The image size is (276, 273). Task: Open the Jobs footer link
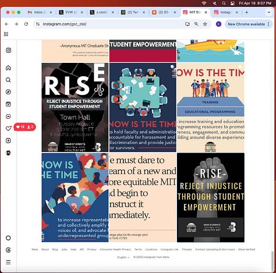coord(64,250)
